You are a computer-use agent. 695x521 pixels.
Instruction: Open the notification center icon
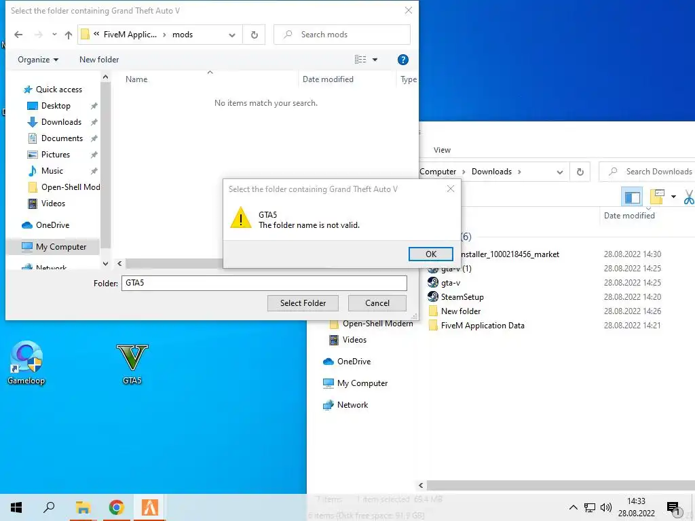coord(673,507)
